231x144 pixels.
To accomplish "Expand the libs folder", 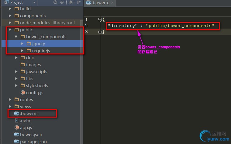I will (x=16, y=78).
